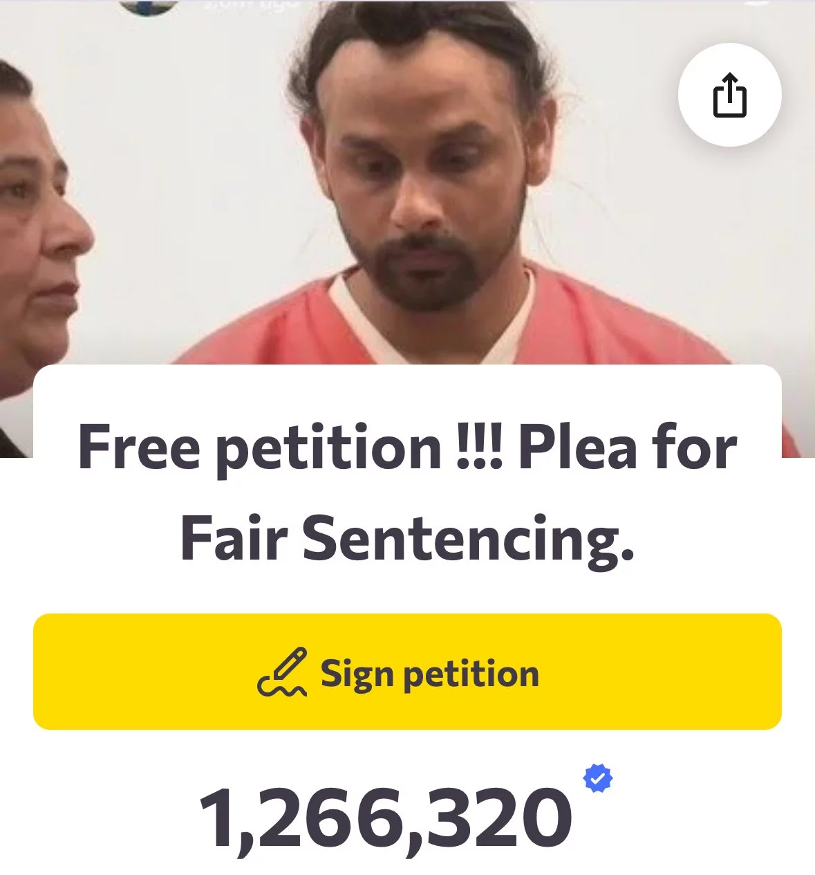The image size is (815, 875).
Task: Click the cropped white icon at the top right edge
Action: 758,2
